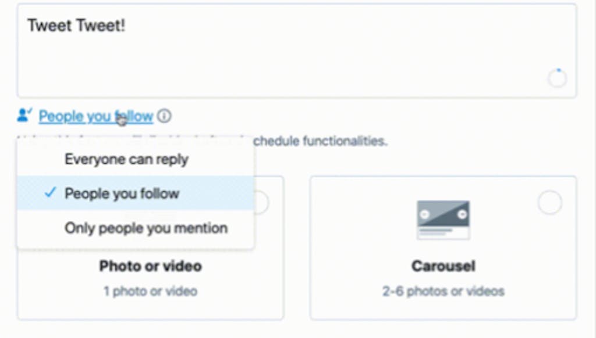Select the Carousel radio button
This screenshot has width=596, height=338.
[x=549, y=203]
